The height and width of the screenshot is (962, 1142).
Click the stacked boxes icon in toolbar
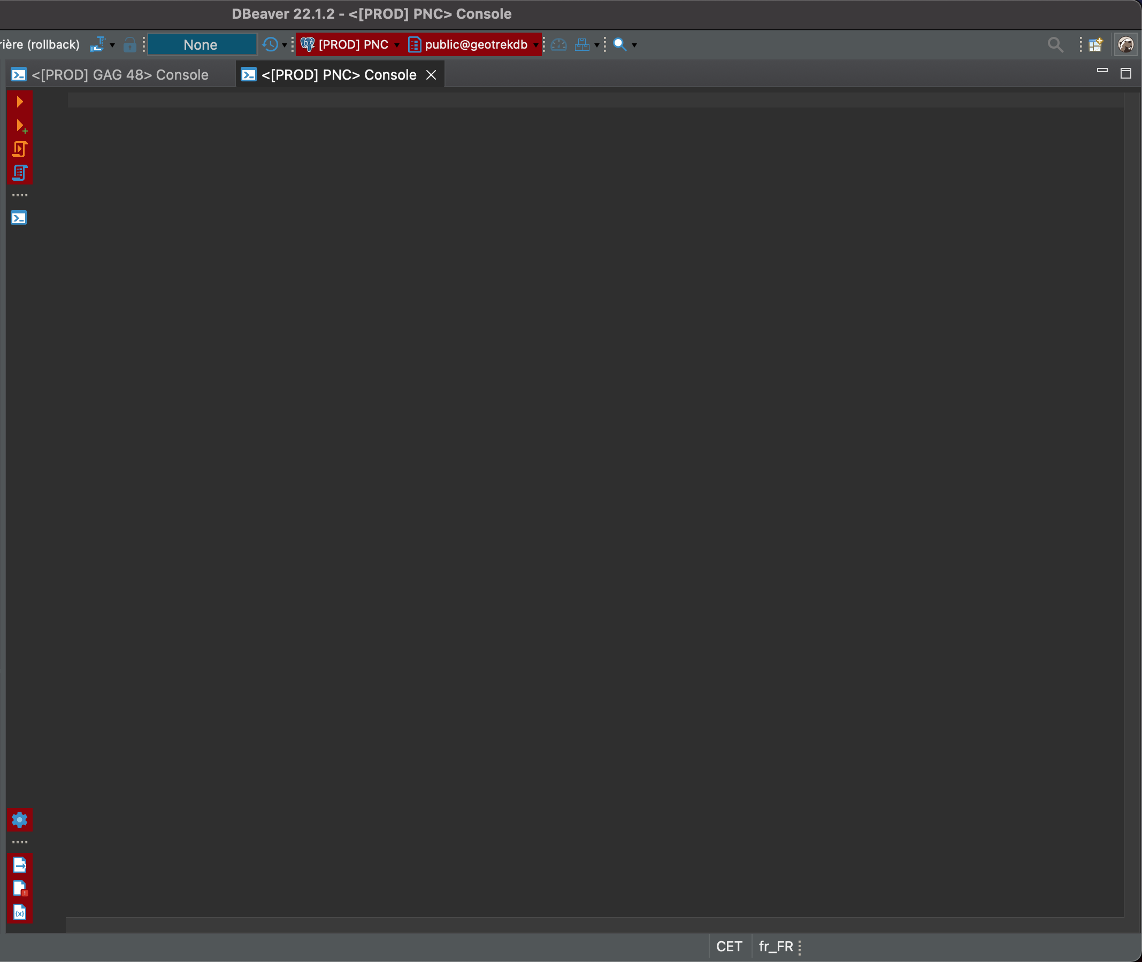tap(583, 44)
